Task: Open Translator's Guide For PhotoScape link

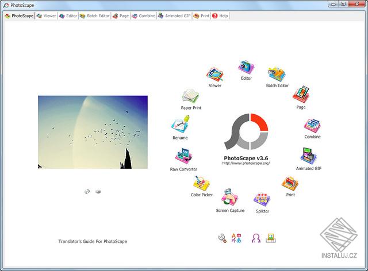Action: click(93, 241)
